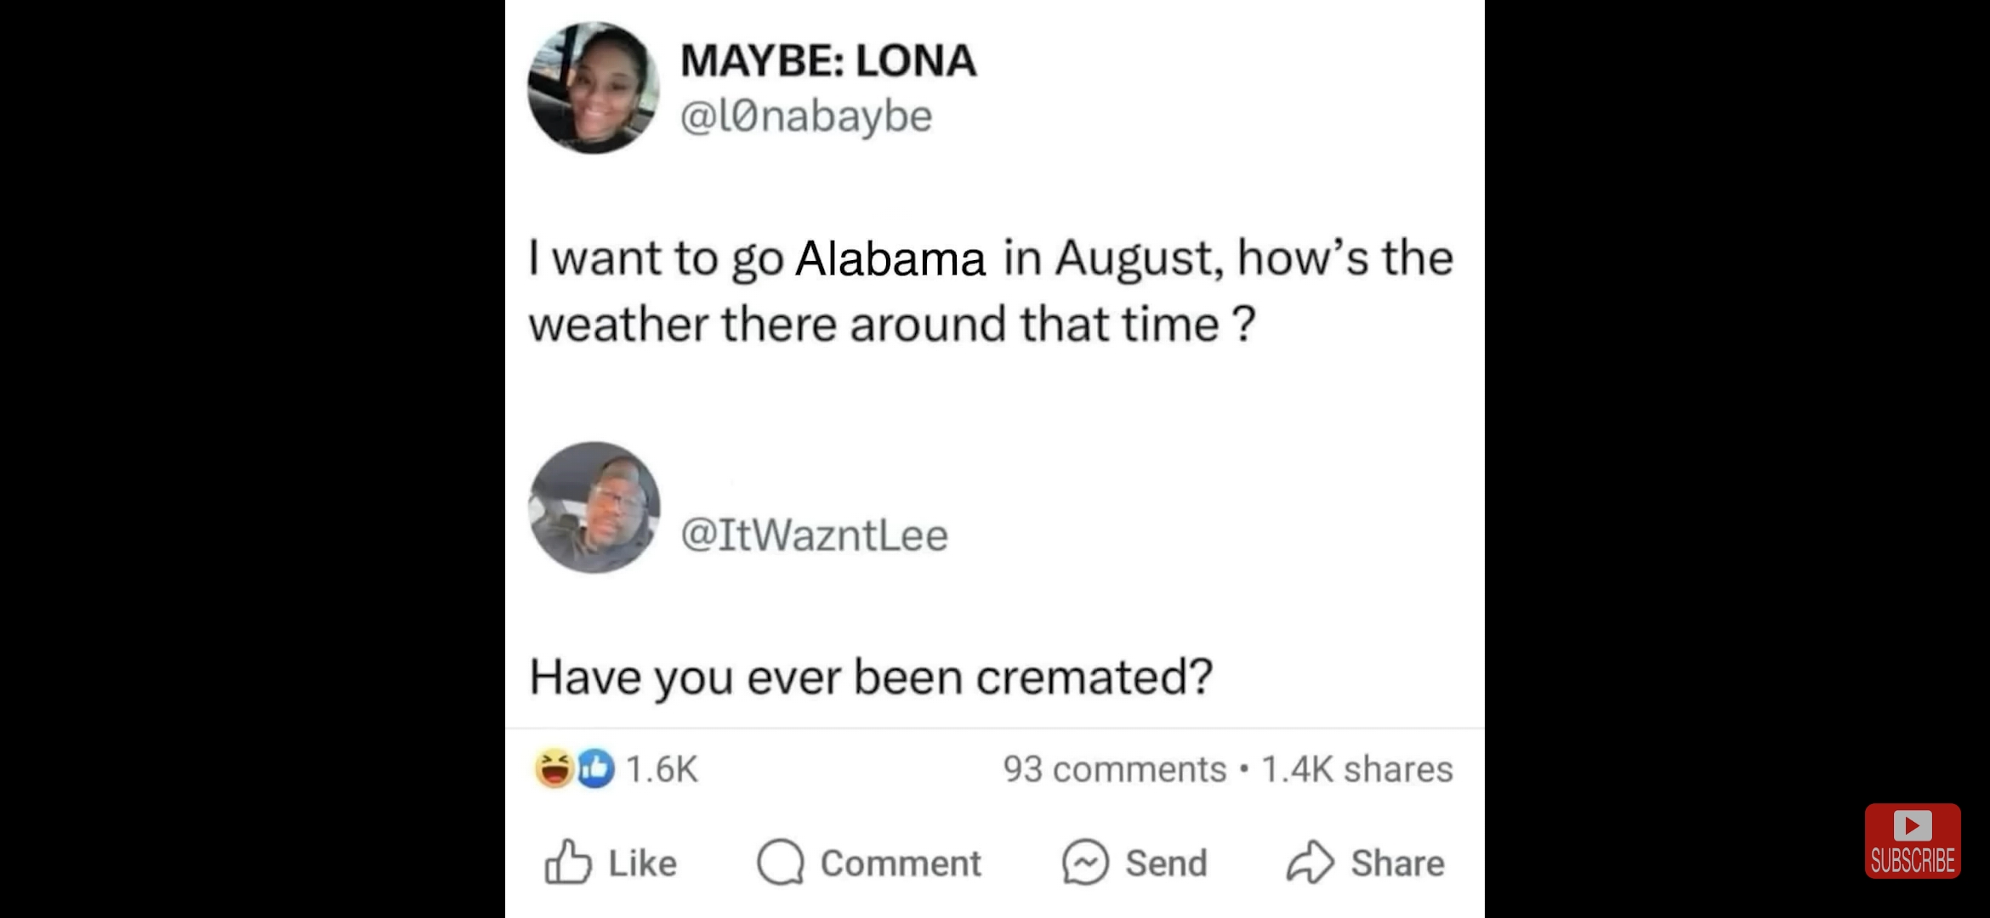This screenshot has height=918, width=1990.
Task: Open MAYBE: LONA profile picture
Action: [594, 88]
